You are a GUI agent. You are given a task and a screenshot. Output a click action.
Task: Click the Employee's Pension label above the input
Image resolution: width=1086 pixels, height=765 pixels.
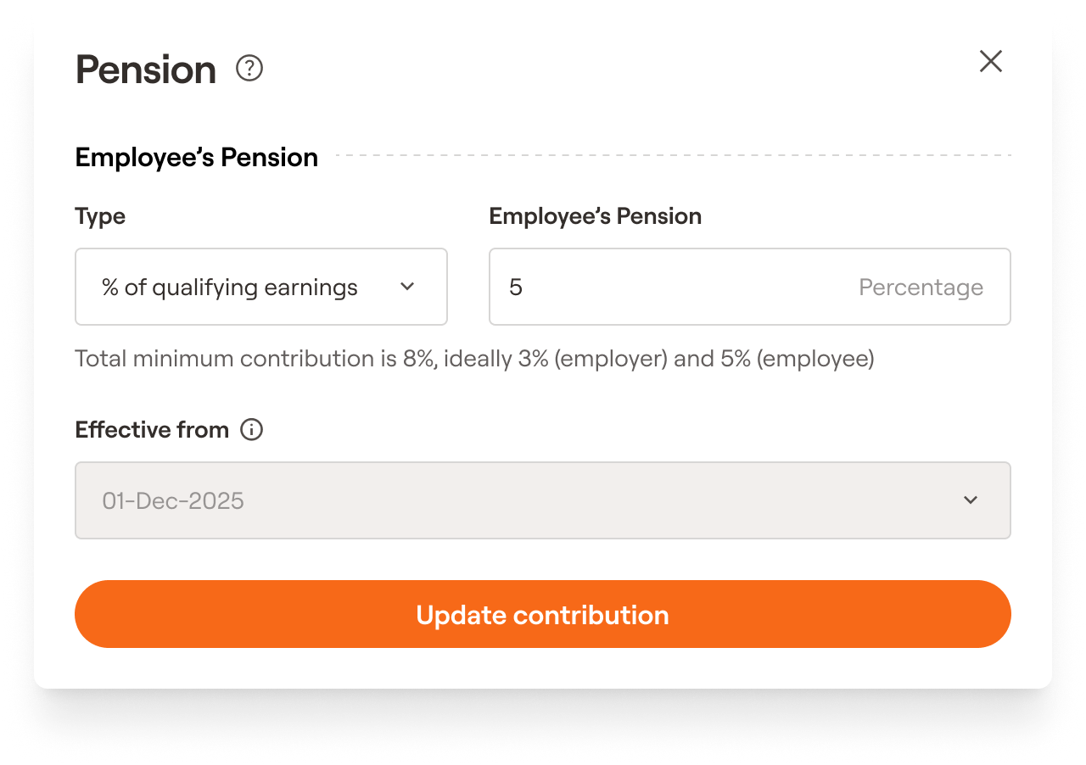(595, 216)
